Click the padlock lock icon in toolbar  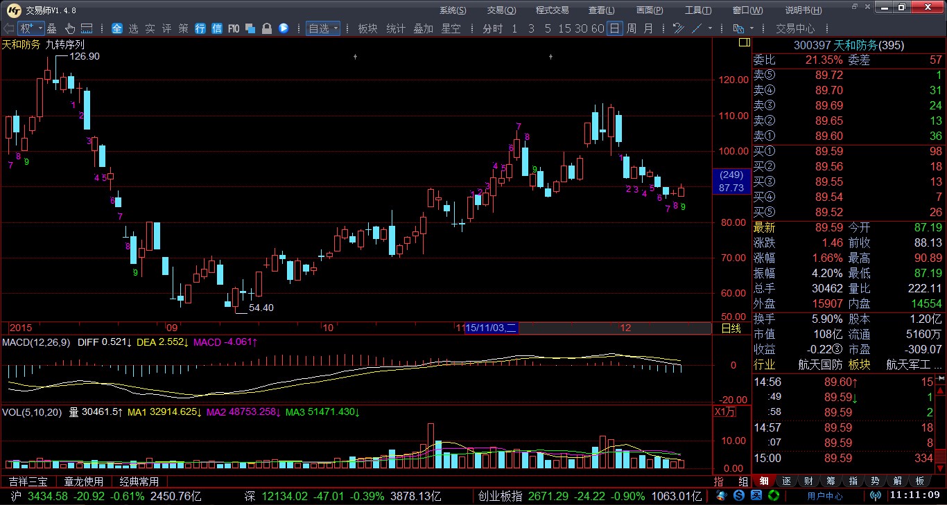pos(267,28)
